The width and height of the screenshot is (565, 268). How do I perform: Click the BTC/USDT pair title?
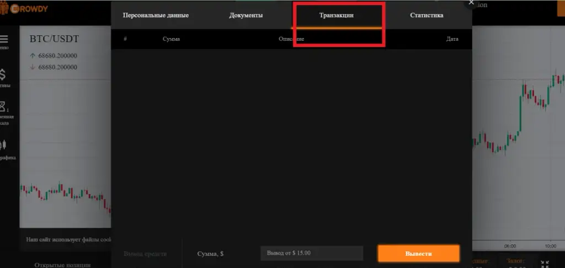54,39
